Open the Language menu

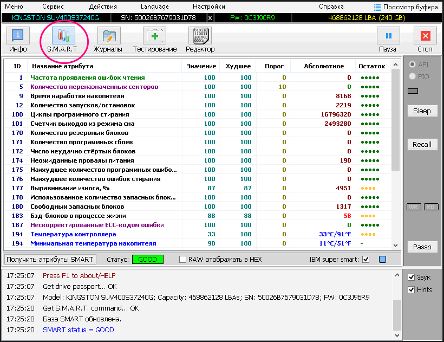point(154,7)
